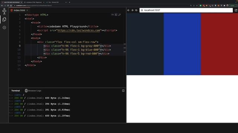Click terminal line '394 Byte (1.154ms)'
Screen dimensions: 238x133
[x=58, y=104]
